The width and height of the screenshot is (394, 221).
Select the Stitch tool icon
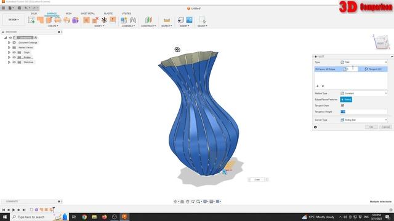(113, 20)
